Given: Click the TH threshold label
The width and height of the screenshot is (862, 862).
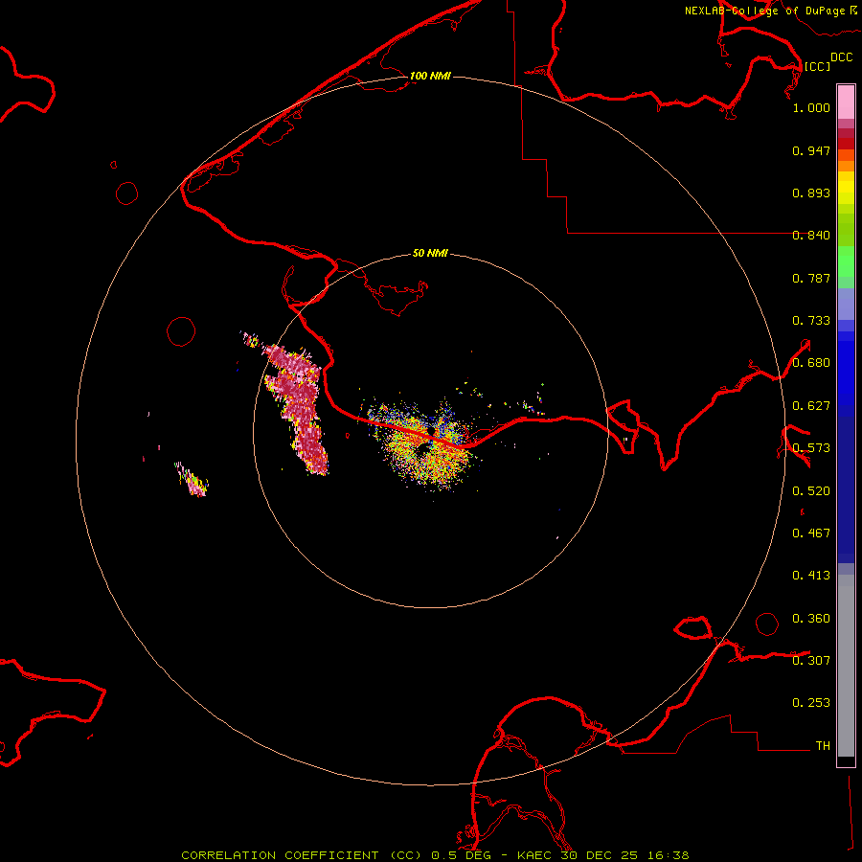Looking at the screenshot, I should 823,746.
